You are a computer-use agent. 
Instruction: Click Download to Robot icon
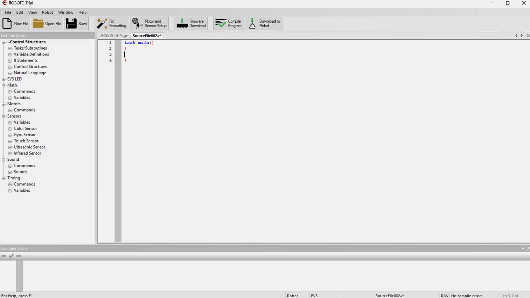252,23
